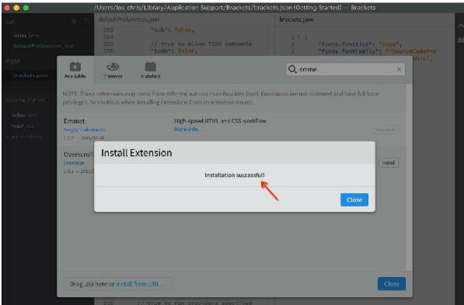Switch to the Themes tab
Screen dimensions: 464x305
[x=113, y=71]
